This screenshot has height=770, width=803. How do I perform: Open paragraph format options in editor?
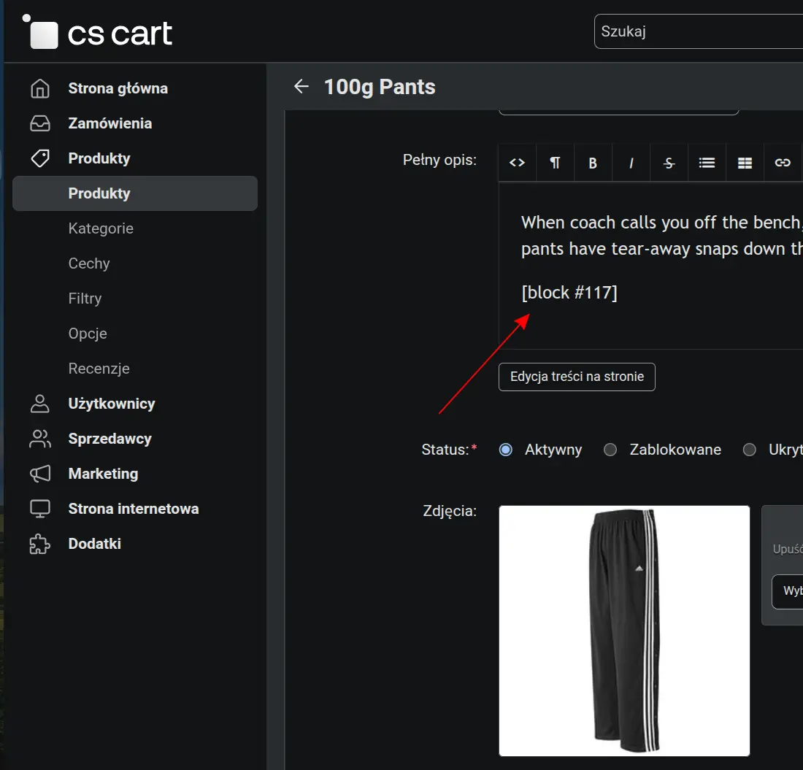click(555, 163)
